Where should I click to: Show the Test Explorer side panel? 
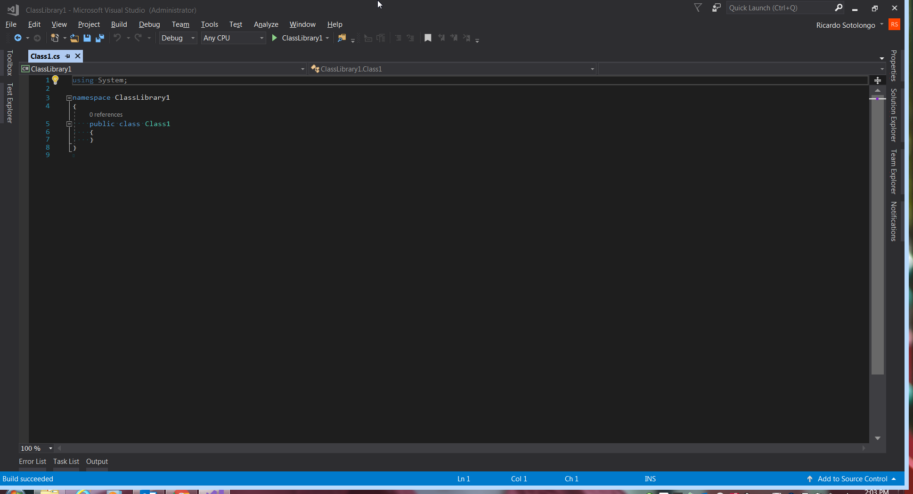[9, 103]
